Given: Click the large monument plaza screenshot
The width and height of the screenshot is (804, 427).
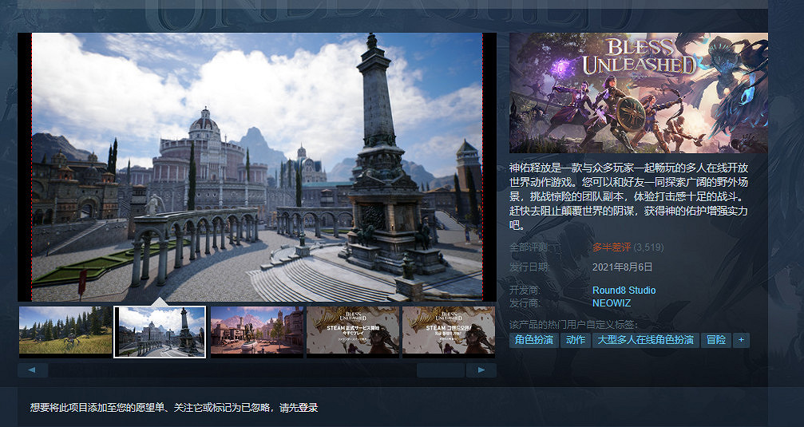Looking at the screenshot, I should coord(257,167).
